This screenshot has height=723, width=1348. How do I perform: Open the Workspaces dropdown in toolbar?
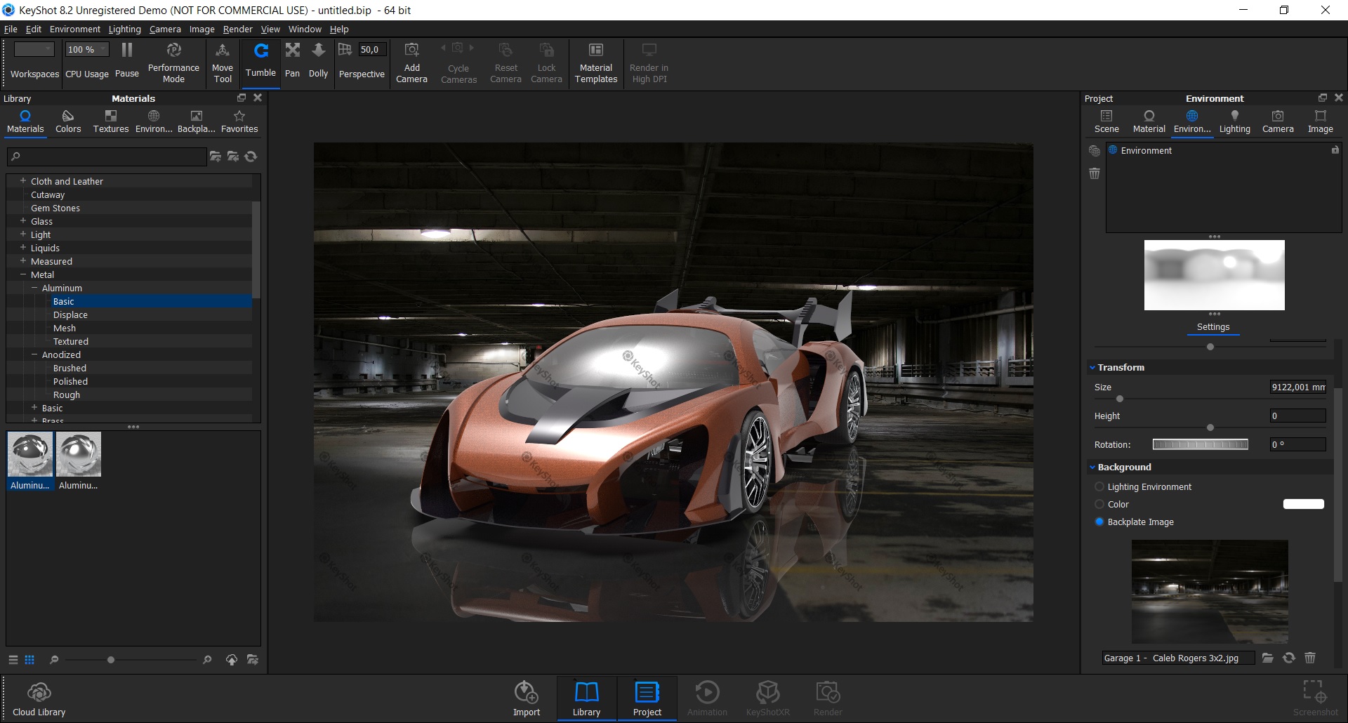34,49
